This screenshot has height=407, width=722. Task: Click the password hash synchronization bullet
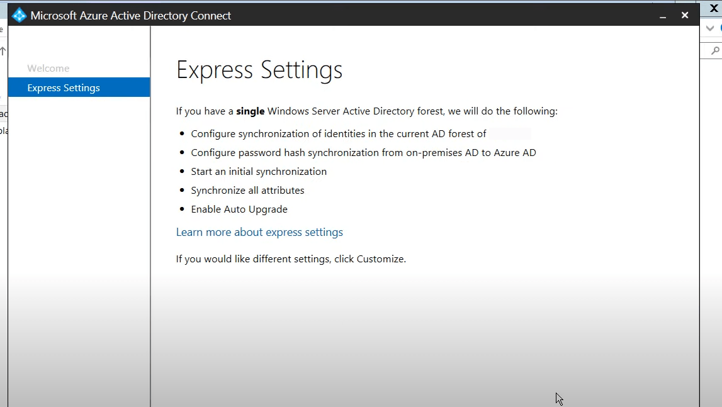363,152
